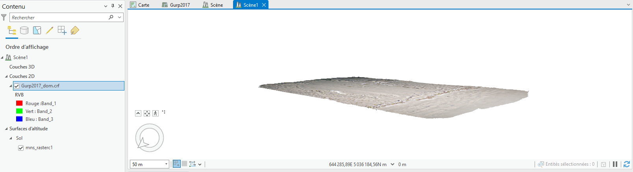
Task: Switch to the Gurp2017 tab
Action: tap(176, 5)
